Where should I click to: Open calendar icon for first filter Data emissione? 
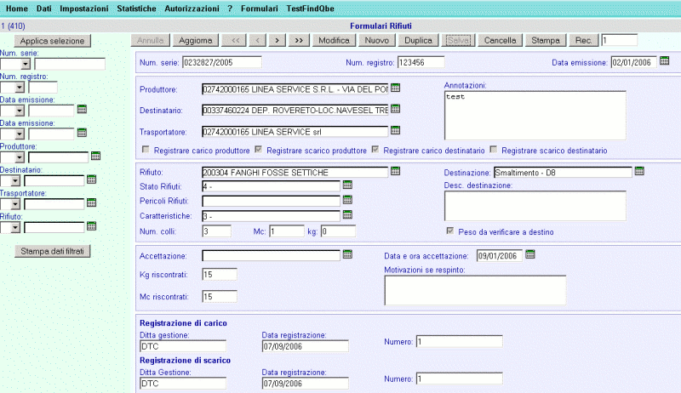[x=82, y=110]
